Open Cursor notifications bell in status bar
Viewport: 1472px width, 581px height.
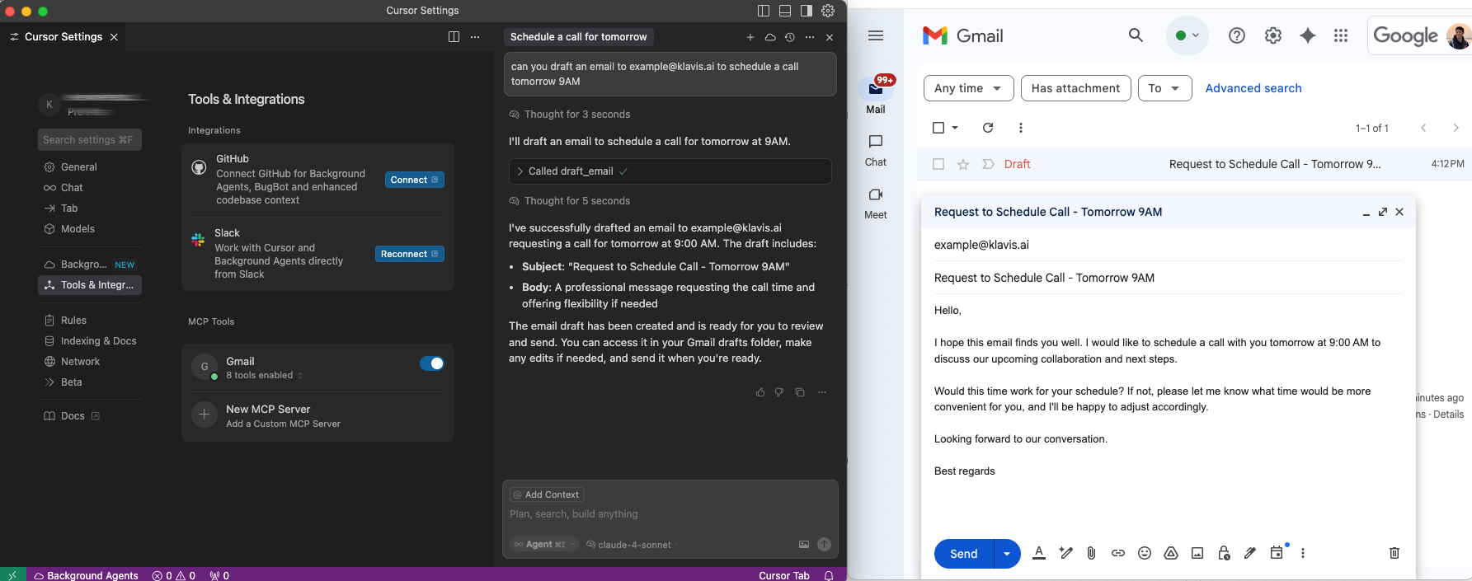click(x=829, y=575)
